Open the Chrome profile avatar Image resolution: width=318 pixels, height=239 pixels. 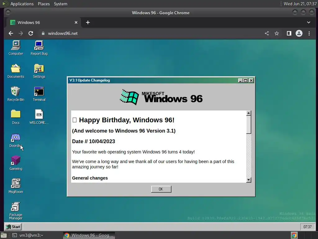[x=299, y=33]
